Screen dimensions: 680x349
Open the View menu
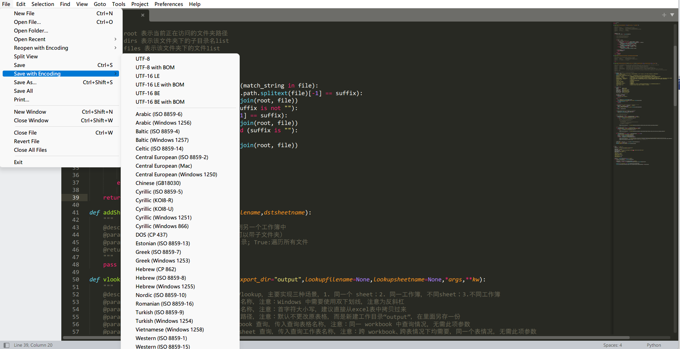(x=82, y=4)
